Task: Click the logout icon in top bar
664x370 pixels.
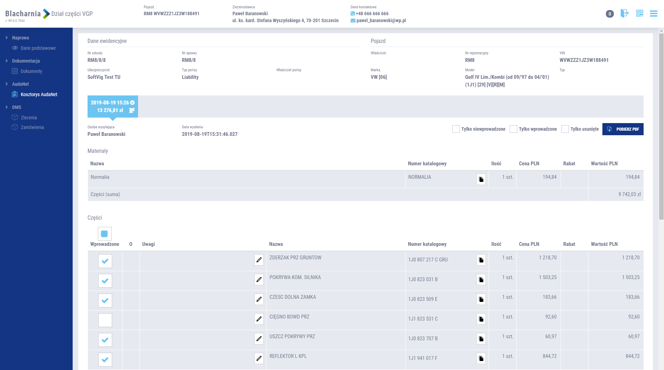Action: (x=624, y=13)
